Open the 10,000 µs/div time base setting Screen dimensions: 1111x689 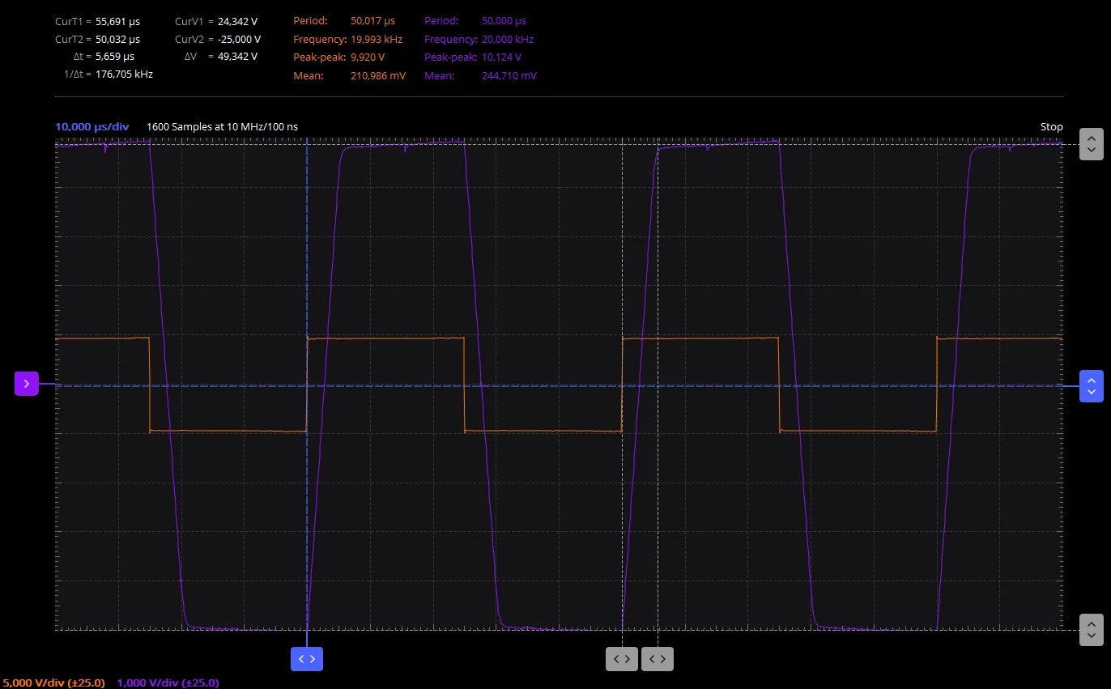click(92, 127)
